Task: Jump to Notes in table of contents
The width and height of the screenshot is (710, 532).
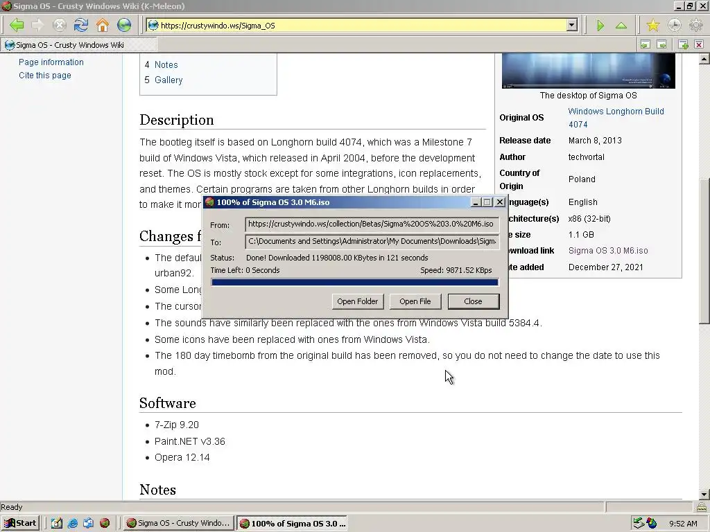Action: coord(166,64)
